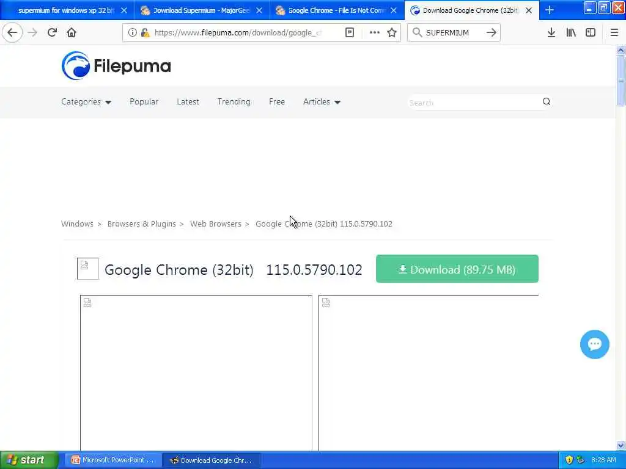
Task: Expand the Articles dropdown
Action: (322, 102)
